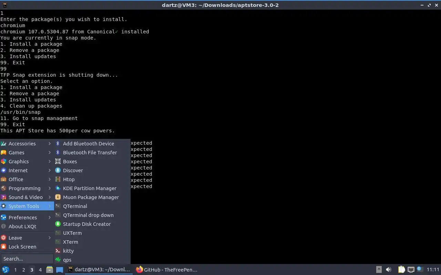This screenshot has width=441, height=275.
Task: Expand the Preferences submenu
Action: pyautogui.click(x=27, y=218)
